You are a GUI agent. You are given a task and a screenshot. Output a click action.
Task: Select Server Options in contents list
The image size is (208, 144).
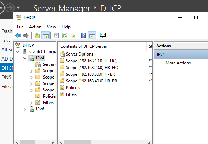[x=79, y=54]
